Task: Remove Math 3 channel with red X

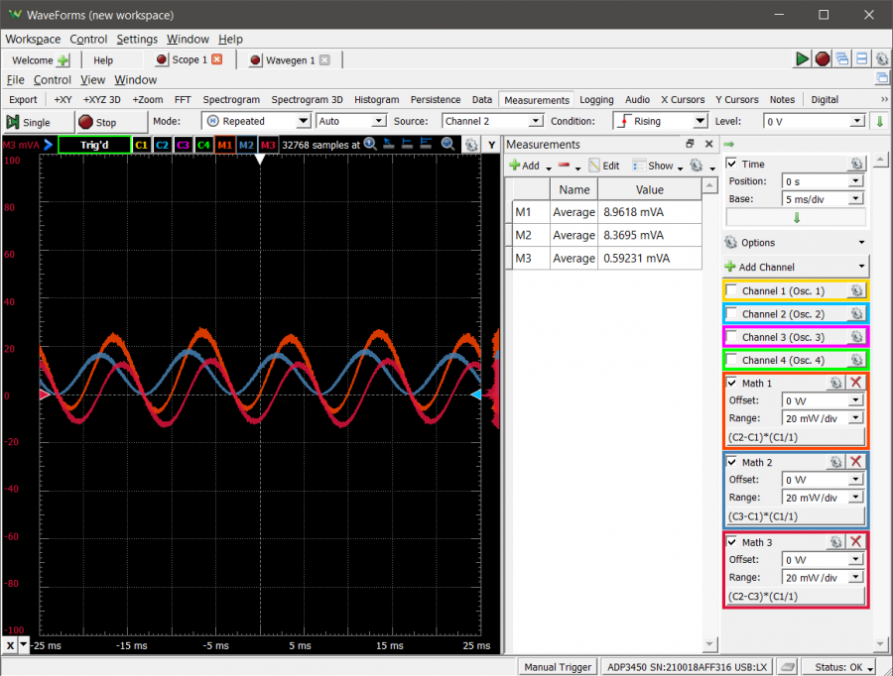Action: (x=855, y=542)
